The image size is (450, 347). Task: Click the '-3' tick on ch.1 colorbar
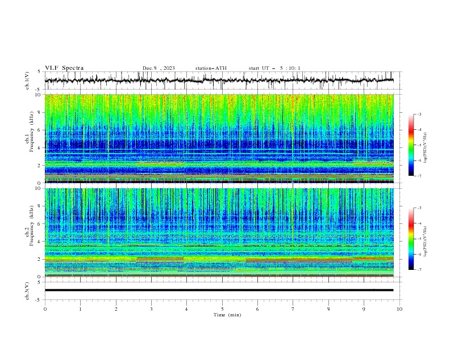(x=419, y=114)
